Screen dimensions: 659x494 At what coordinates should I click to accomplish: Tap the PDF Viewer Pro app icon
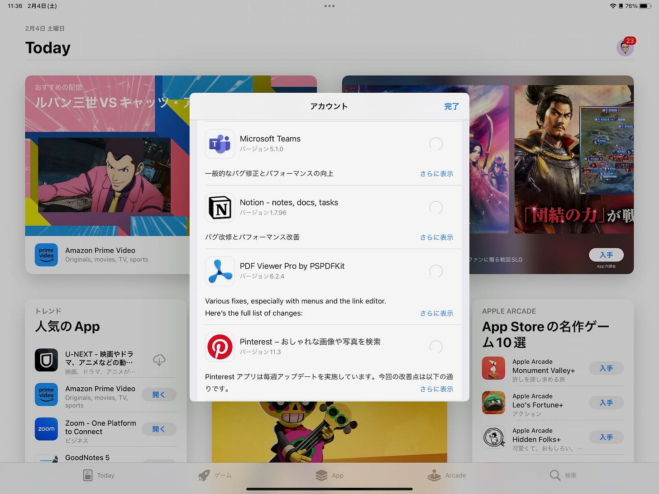(x=220, y=271)
